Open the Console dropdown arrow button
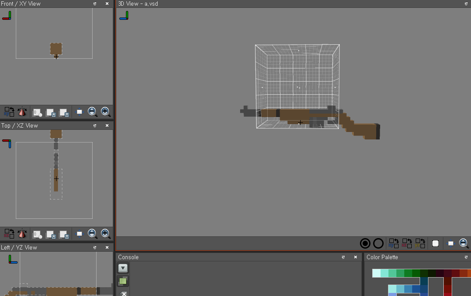 click(123, 267)
